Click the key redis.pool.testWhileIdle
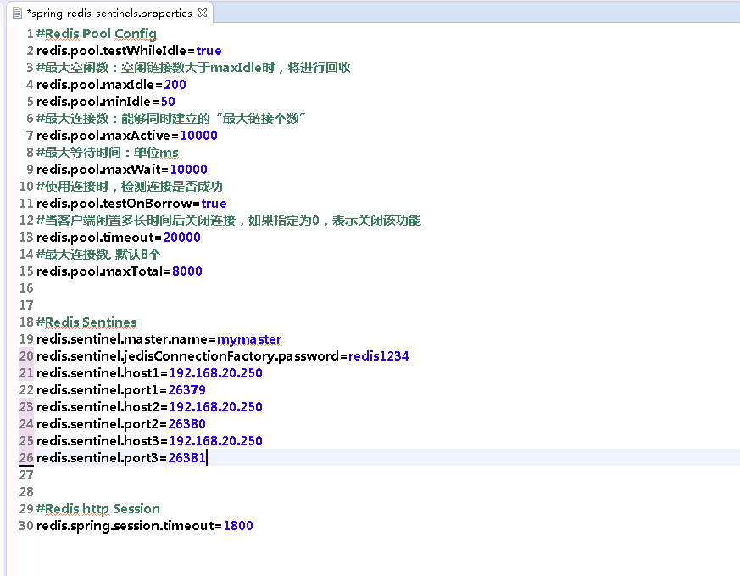Viewport: 740px width, 576px height. click(x=111, y=51)
